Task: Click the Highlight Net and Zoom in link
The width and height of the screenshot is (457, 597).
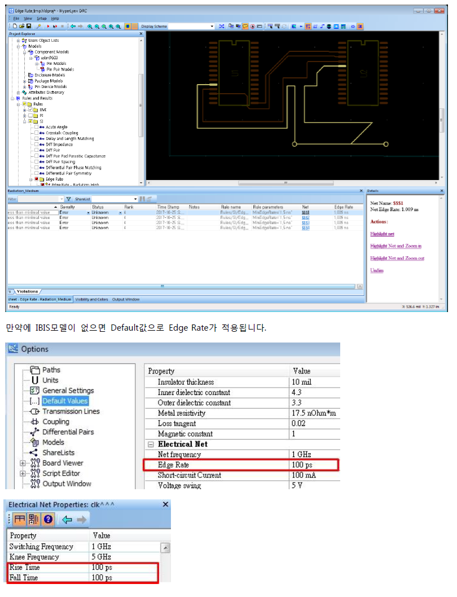Action: pos(396,246)
